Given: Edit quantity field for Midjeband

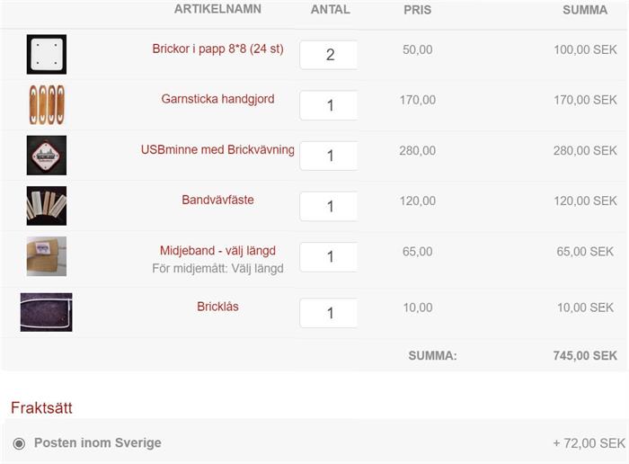Looking at the screenshot, I should pyautogui.click(x=329, y=257).
